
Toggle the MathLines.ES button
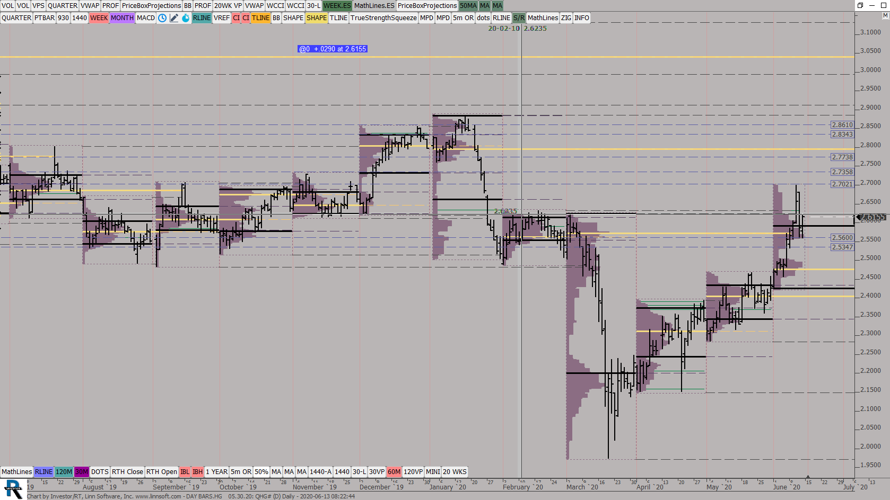click(374, 6)
